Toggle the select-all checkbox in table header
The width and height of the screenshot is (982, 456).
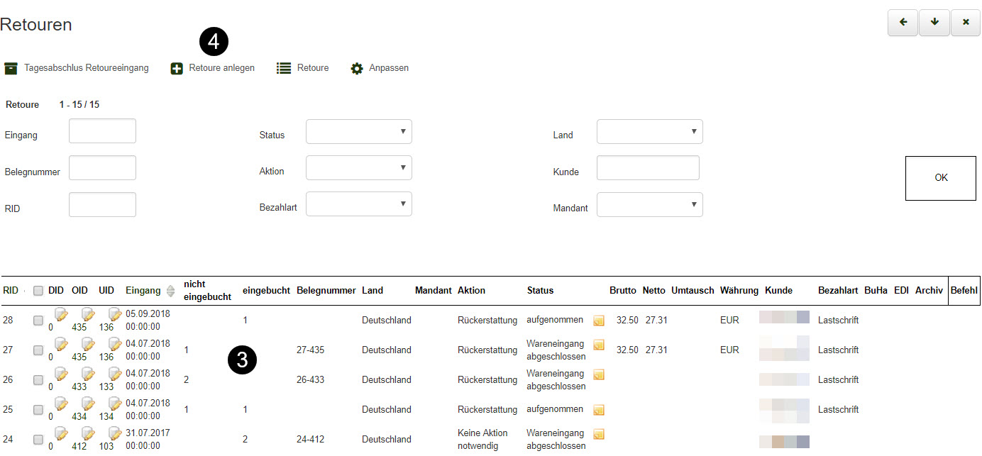point(38,291)
